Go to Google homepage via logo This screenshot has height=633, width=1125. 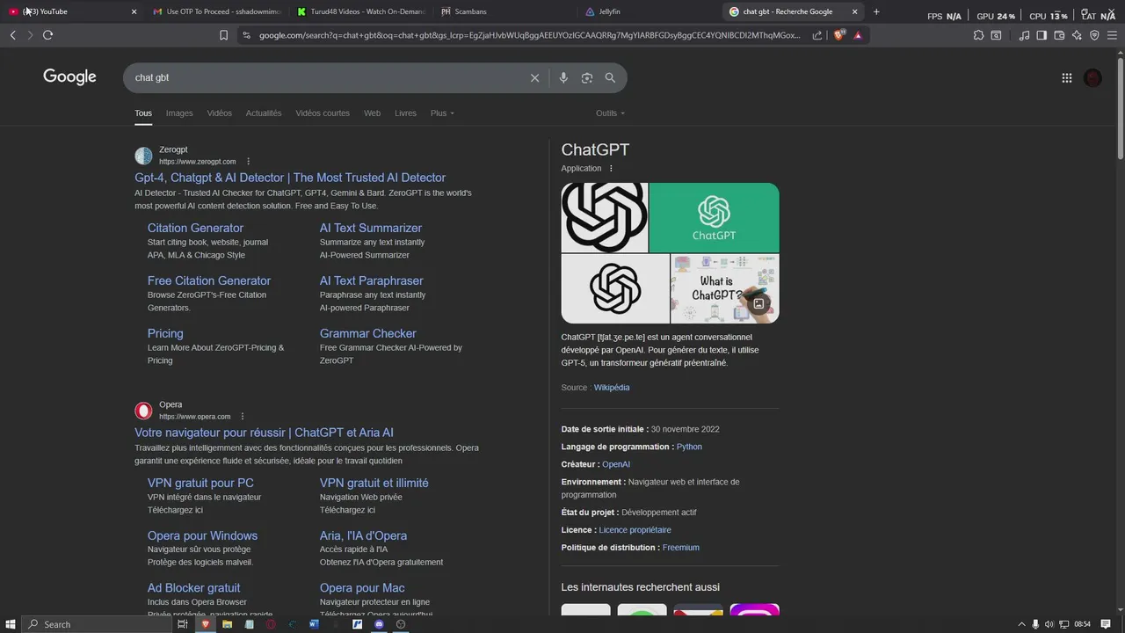click(69, 77)
